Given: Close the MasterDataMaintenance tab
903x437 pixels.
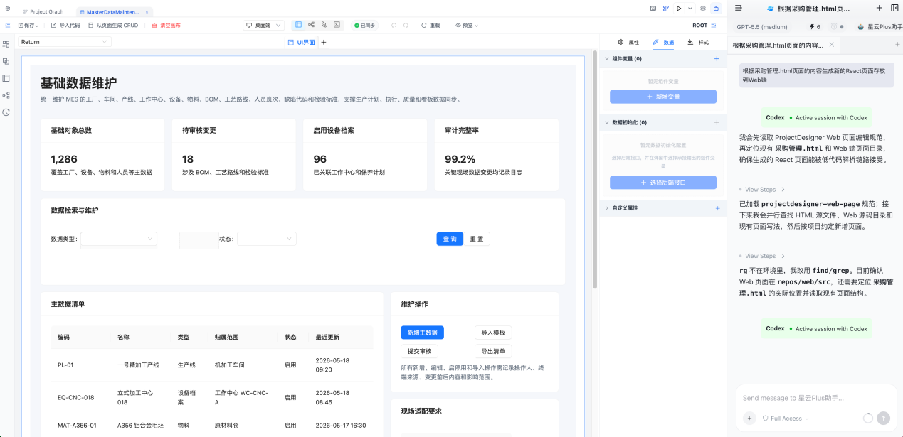Looking at the screenshot, I should (147, 12).
